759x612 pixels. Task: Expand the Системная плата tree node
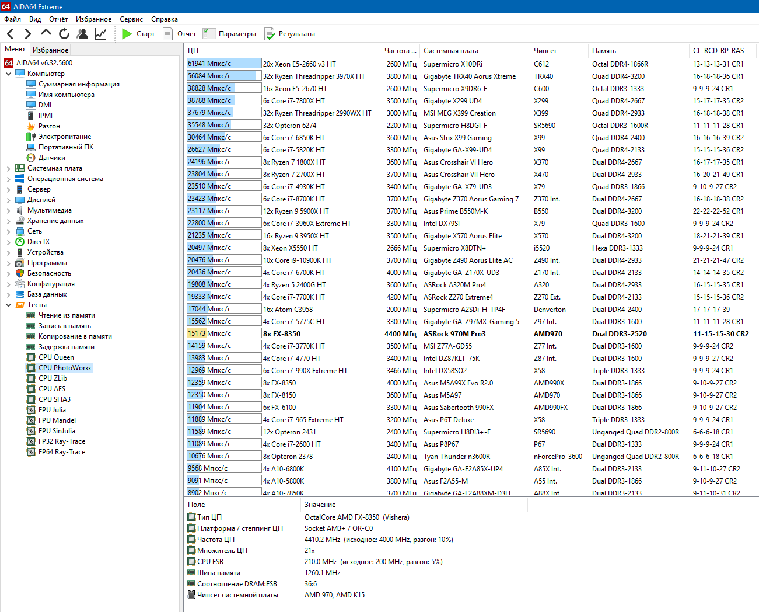[8, 168]
